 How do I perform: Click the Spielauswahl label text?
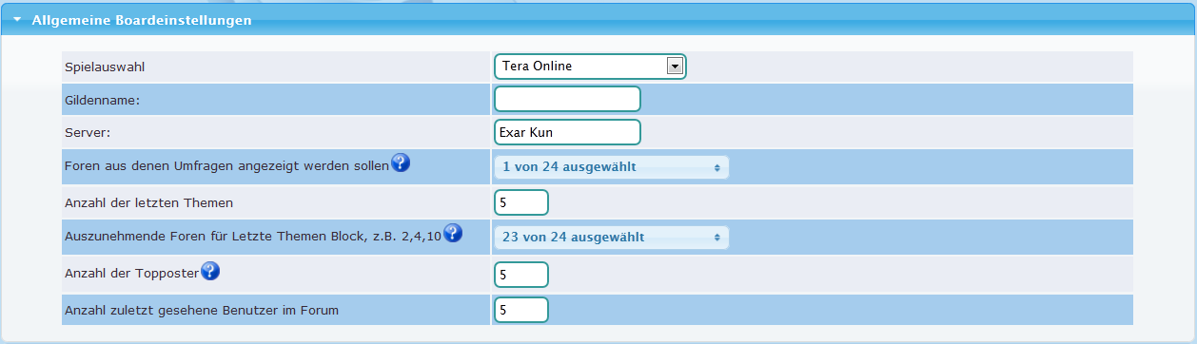coord(106,67)
